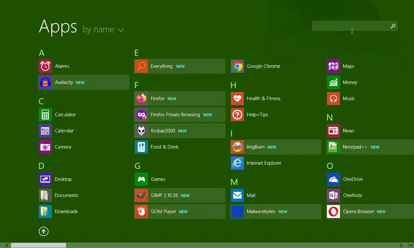Click the scrollbar right arrow
This screenshot has height=248, width=414.
pyautogui.click(x=401, y=245)
